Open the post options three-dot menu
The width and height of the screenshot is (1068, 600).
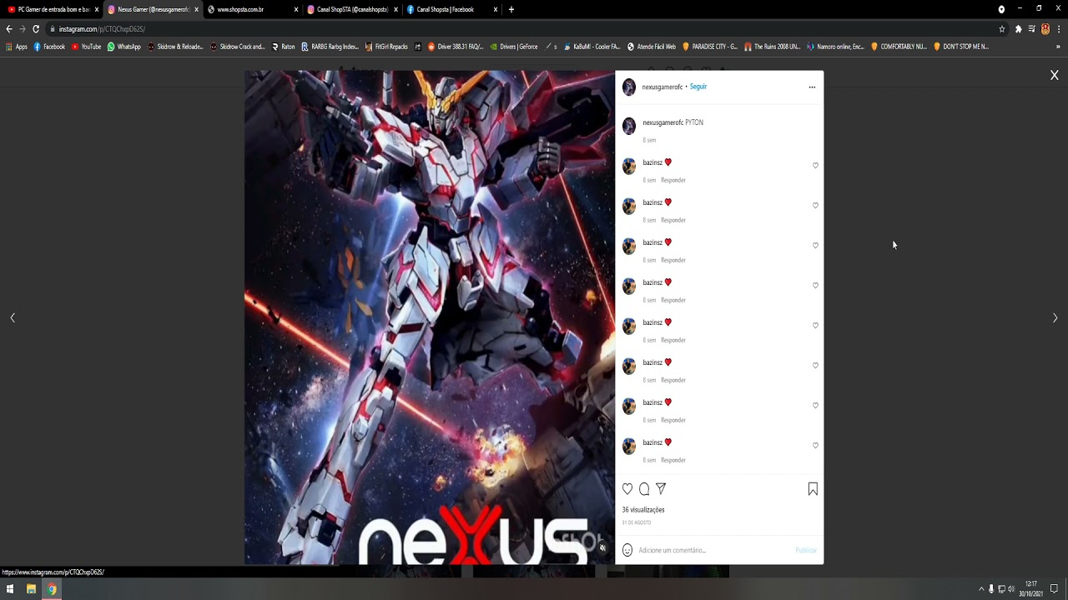coord(812,87)
